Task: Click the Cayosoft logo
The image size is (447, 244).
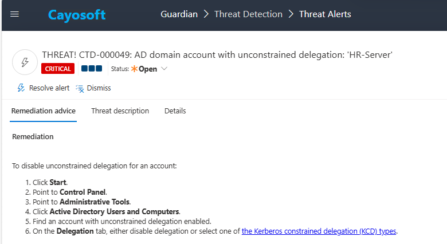Action: pos(76,15)
